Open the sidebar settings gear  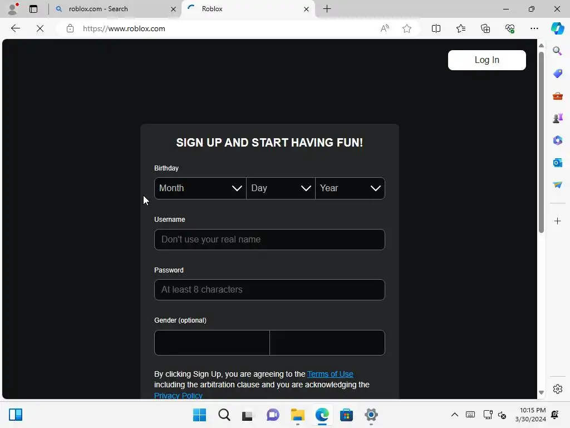click(557, 389)
